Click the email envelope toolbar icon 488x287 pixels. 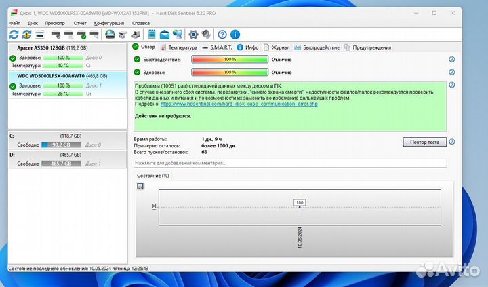pos(164,35)
